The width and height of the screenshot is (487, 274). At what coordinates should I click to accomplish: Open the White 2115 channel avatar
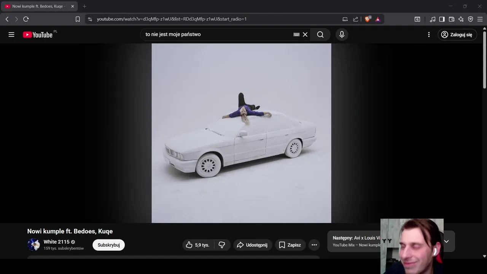point(33,245)
